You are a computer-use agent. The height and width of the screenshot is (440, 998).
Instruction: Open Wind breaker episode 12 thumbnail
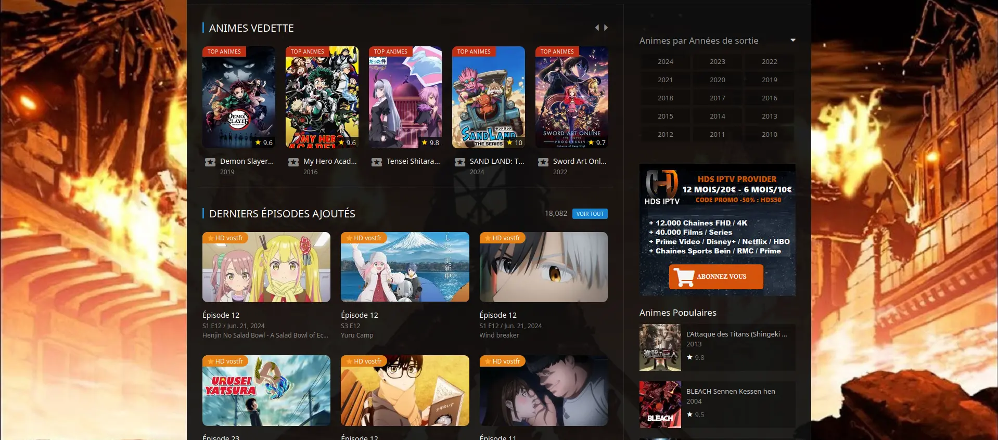[544, 267]
